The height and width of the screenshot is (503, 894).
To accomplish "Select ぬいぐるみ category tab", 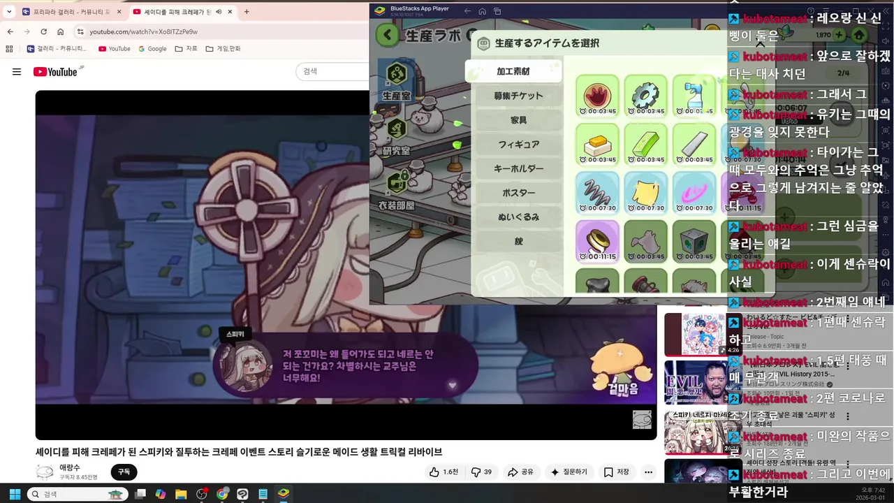I will click(x=518, y=217).
